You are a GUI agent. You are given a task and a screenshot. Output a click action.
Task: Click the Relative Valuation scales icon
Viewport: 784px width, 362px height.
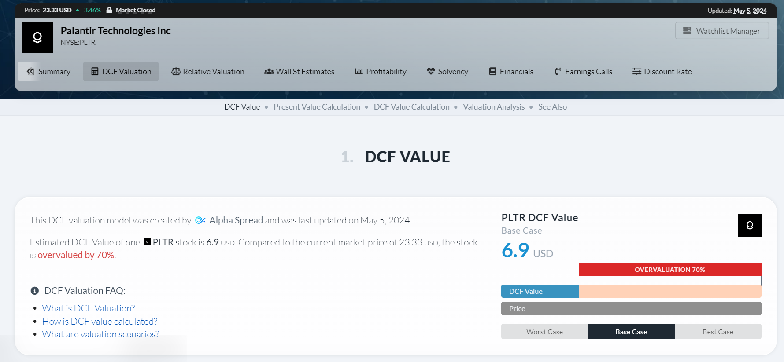point(176,72)
